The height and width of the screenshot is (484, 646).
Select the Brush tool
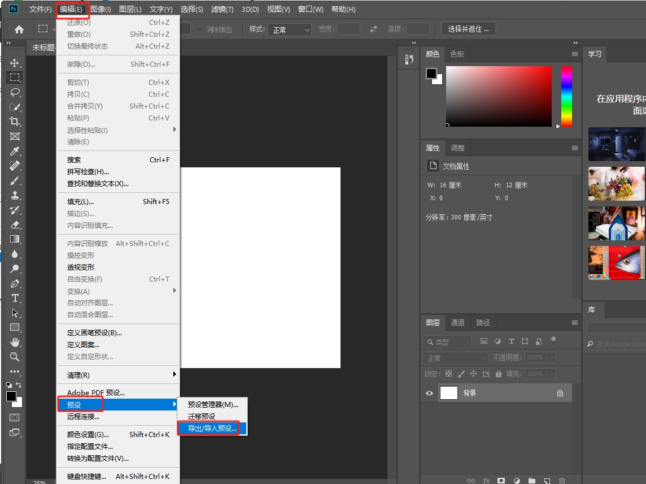click(15, 180)
